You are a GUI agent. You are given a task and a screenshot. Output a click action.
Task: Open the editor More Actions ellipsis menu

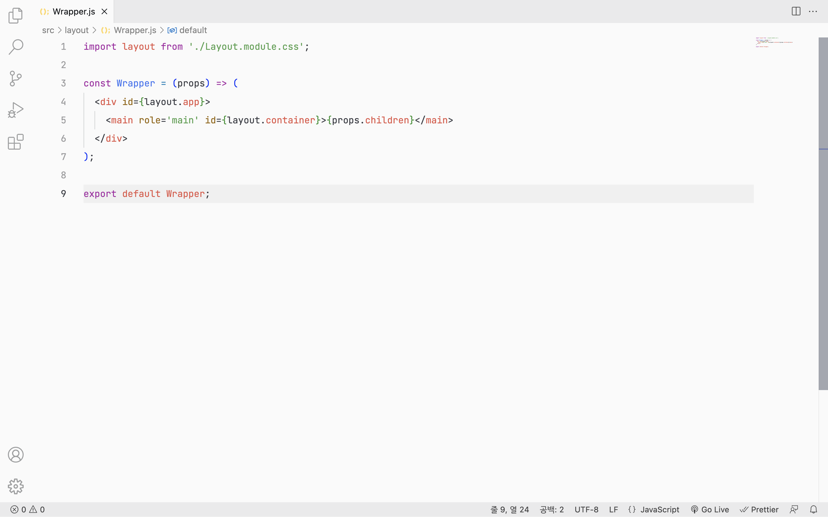[813, 11]
